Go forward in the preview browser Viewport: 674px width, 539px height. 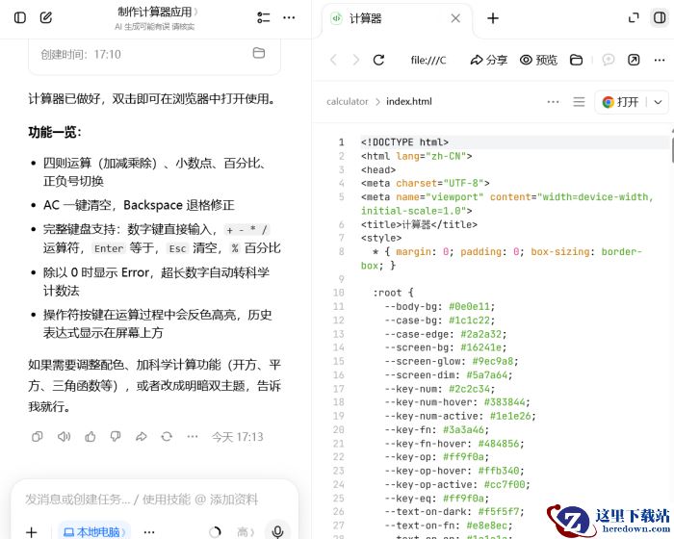[x=356, y=60]
